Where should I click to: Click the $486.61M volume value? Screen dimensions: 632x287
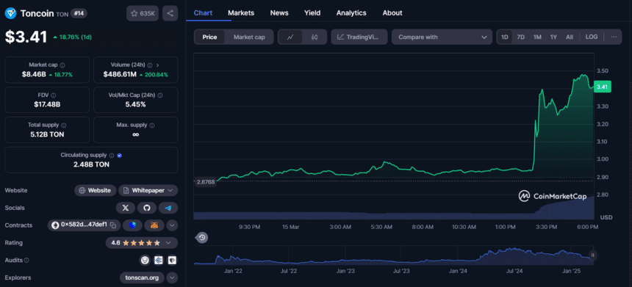click(x=120, y=74)
